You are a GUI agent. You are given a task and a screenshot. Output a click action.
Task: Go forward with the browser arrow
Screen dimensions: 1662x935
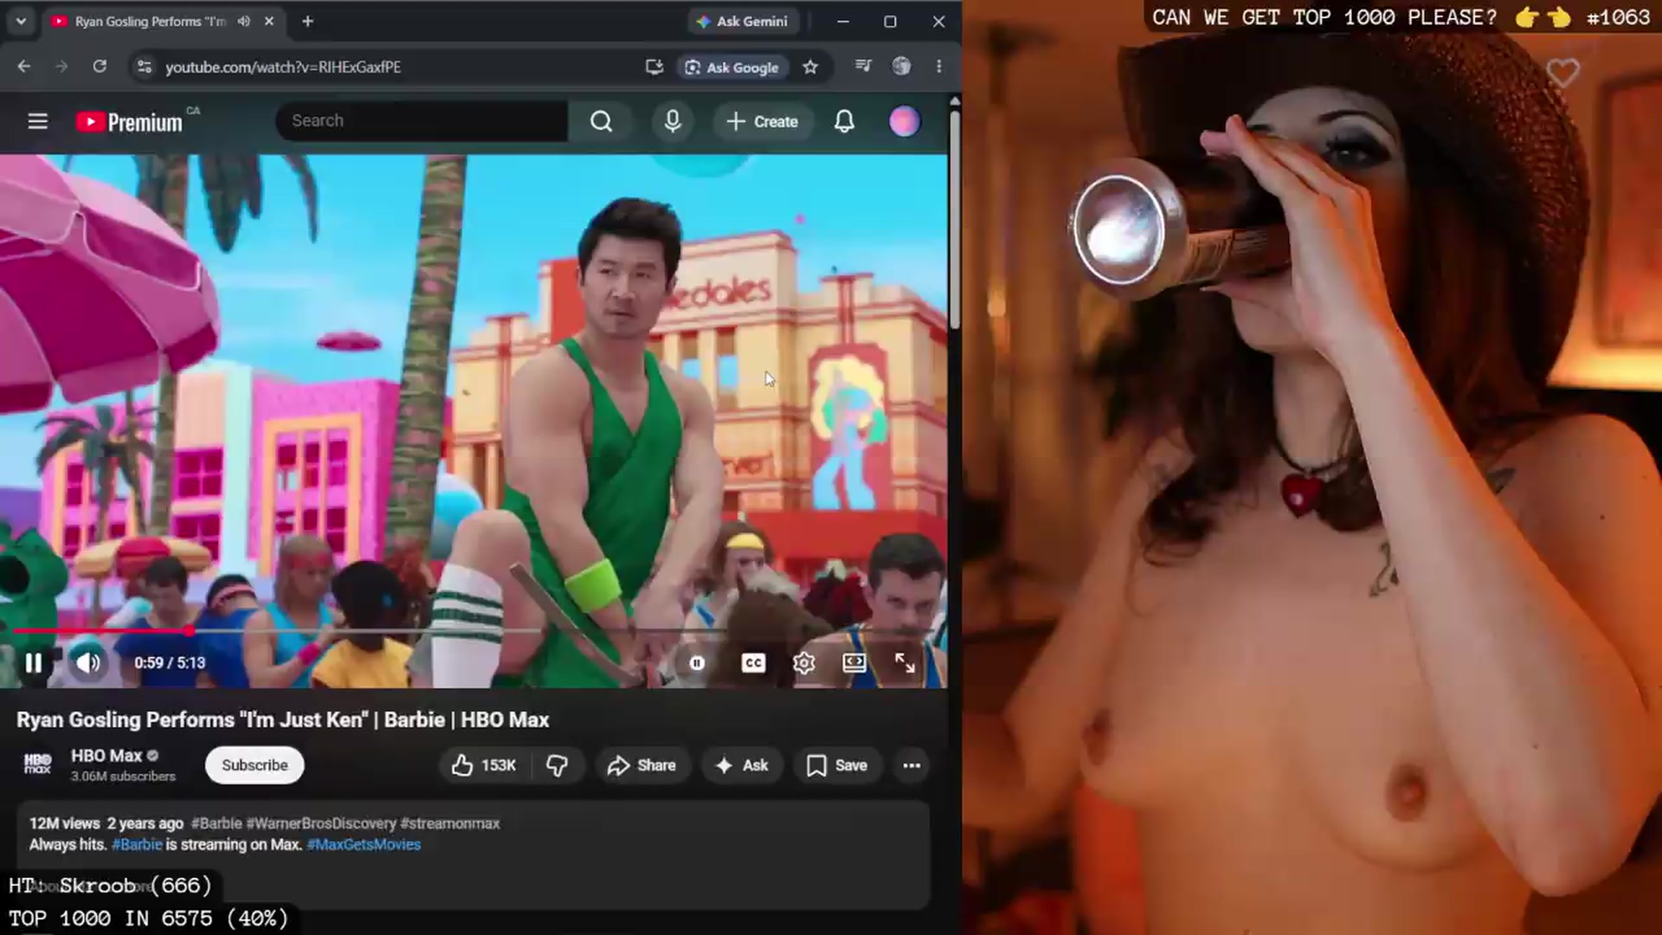(61, 67)
